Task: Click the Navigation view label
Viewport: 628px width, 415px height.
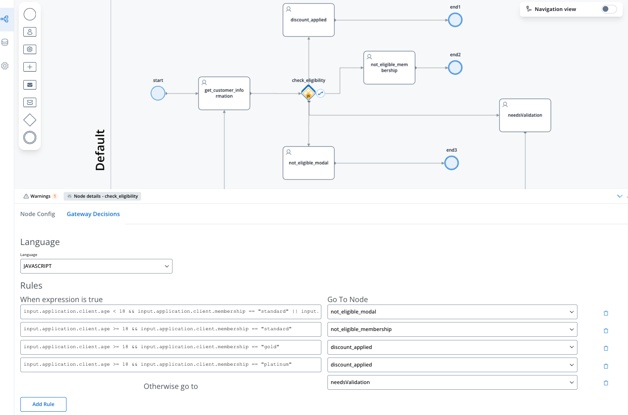Action: 555,9
